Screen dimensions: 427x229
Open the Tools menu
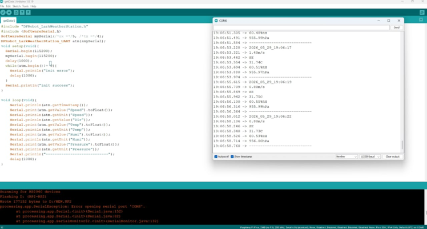25,6
